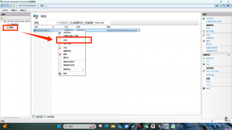Open the 视图(V) menu
The height and width of the screenshot is (130, 232).
[14, 10]
